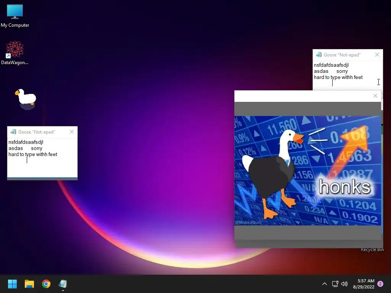391x293 pixels.
Task: Open the volume control in the tray
Action: (x=344, y=284)
